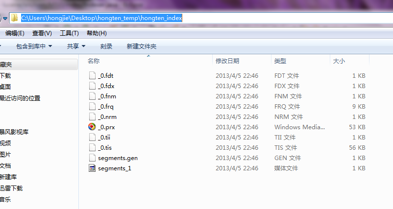This screenshot has height=209, width=393.
Task: Select the 下载 item in the sidebar
Action: pyautogui.click(x=5, y=75)
